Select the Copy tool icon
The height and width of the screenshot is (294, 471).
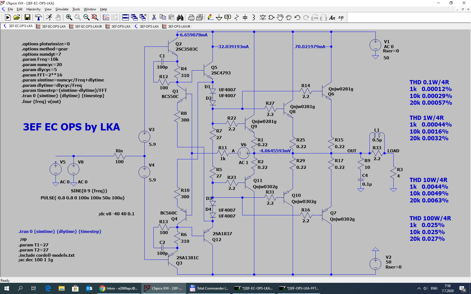(163, 18)
